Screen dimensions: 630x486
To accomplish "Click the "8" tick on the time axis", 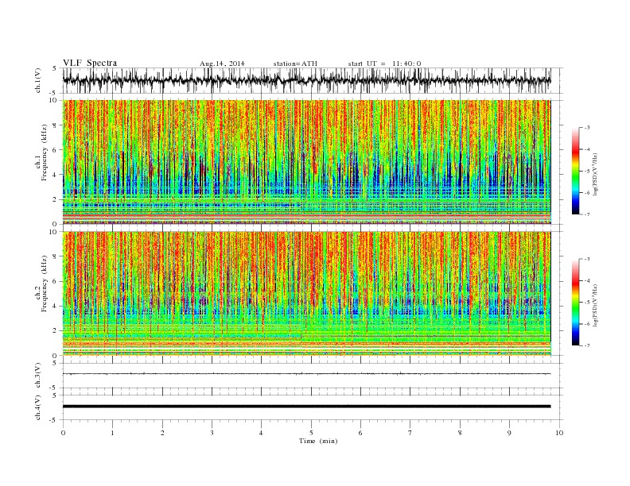I will coord(460,433).
